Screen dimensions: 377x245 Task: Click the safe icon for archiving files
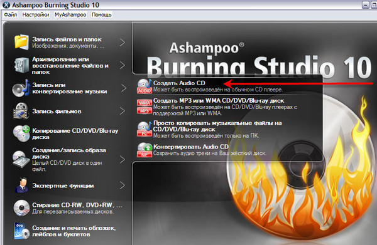coord(21,65)
